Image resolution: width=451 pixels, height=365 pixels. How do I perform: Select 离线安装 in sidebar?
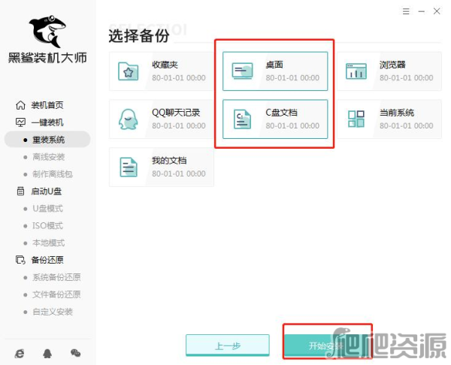click(x=48, y=157)
